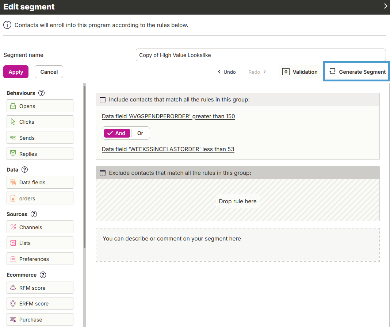Image resolution: width=390 pixels, height=327 pixels.
Task: Click the Exclude contacts group header
Action: point(237,173)
